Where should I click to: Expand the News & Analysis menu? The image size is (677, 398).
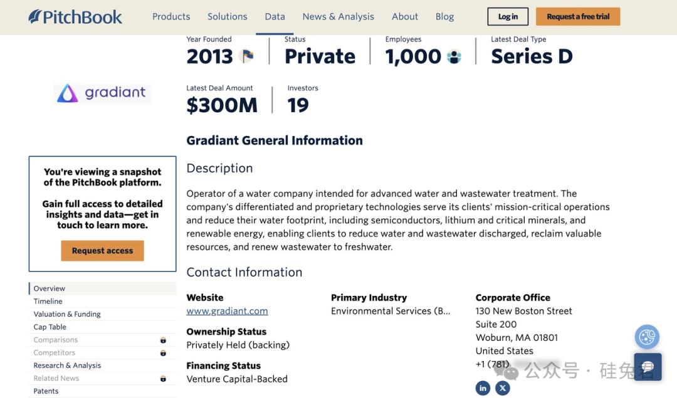pyautogui.click(x=338, y=17)
